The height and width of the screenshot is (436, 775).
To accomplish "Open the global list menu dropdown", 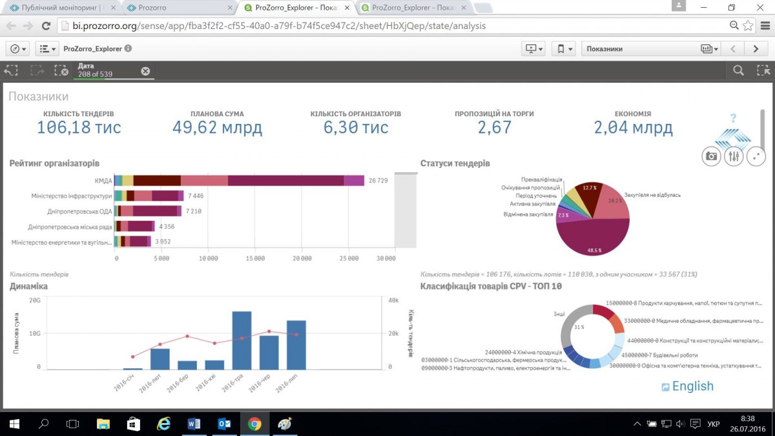I will pos(47,49).
